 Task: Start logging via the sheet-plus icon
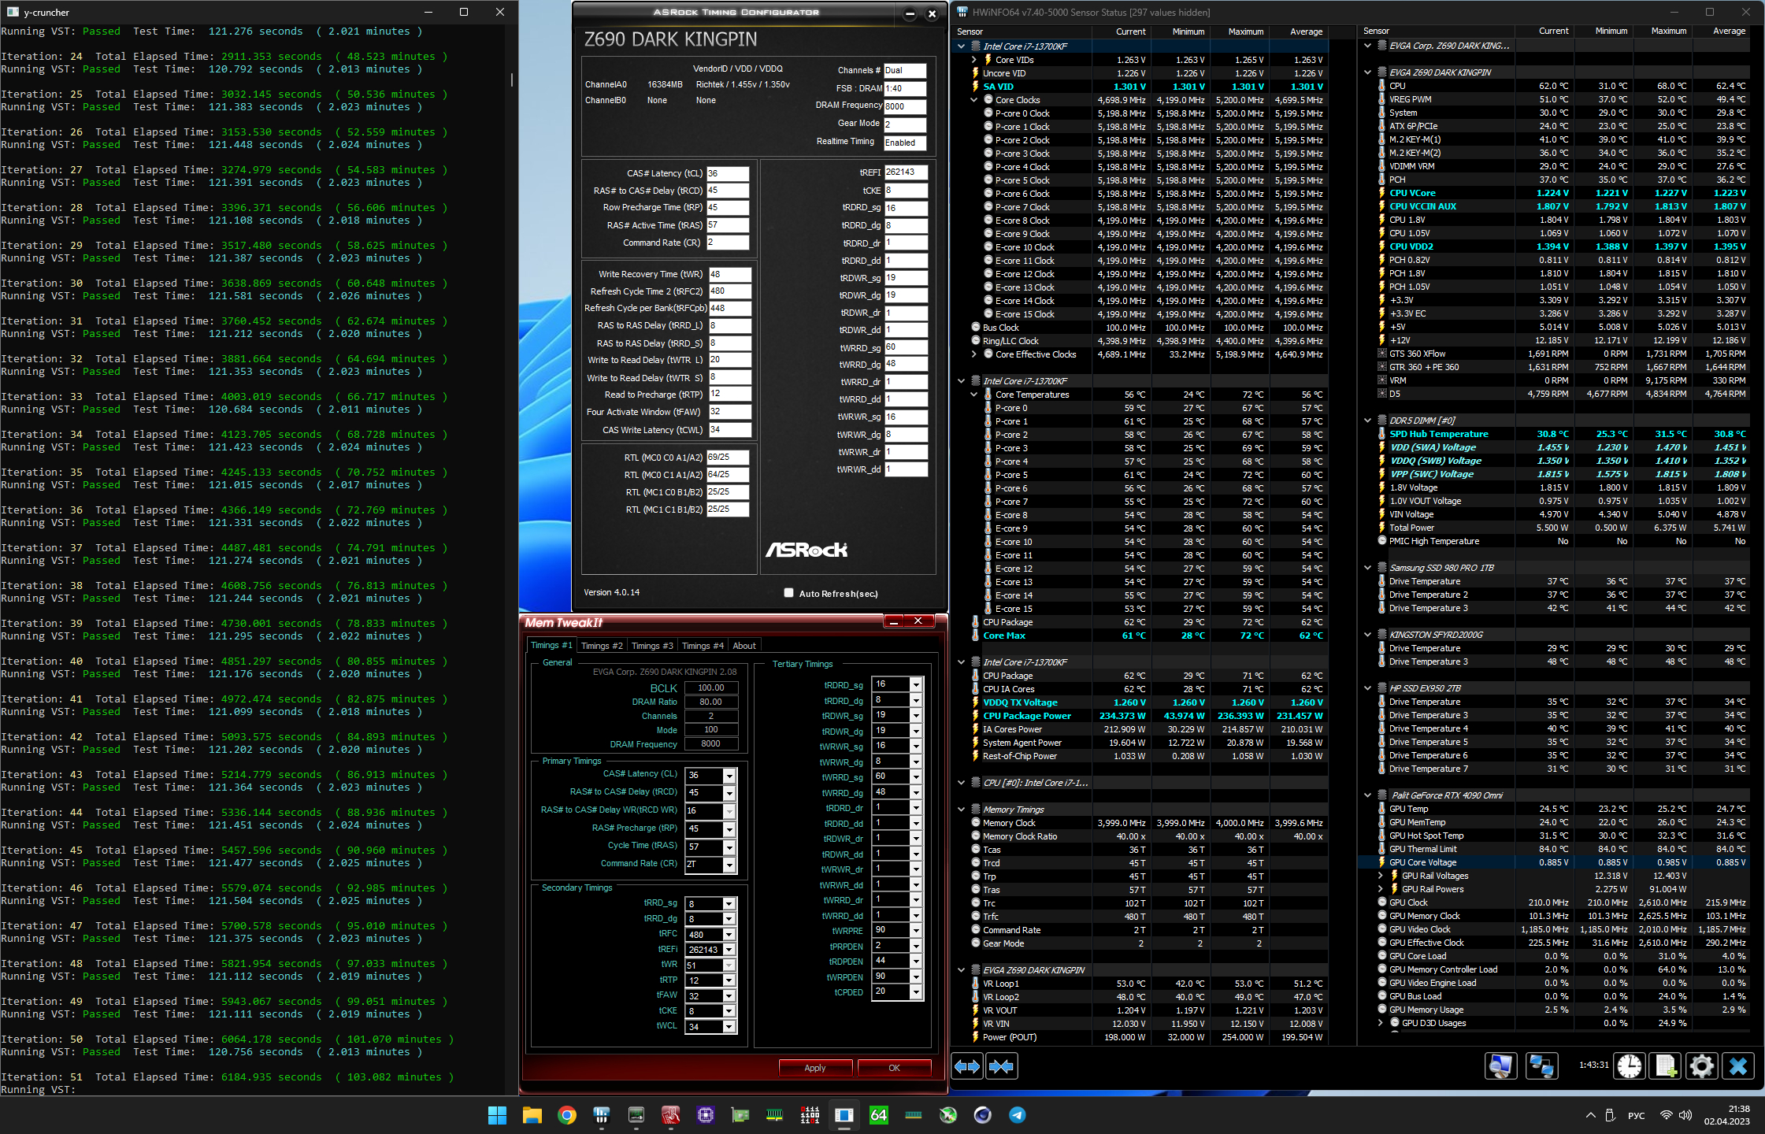[x=1665, y=1066]
